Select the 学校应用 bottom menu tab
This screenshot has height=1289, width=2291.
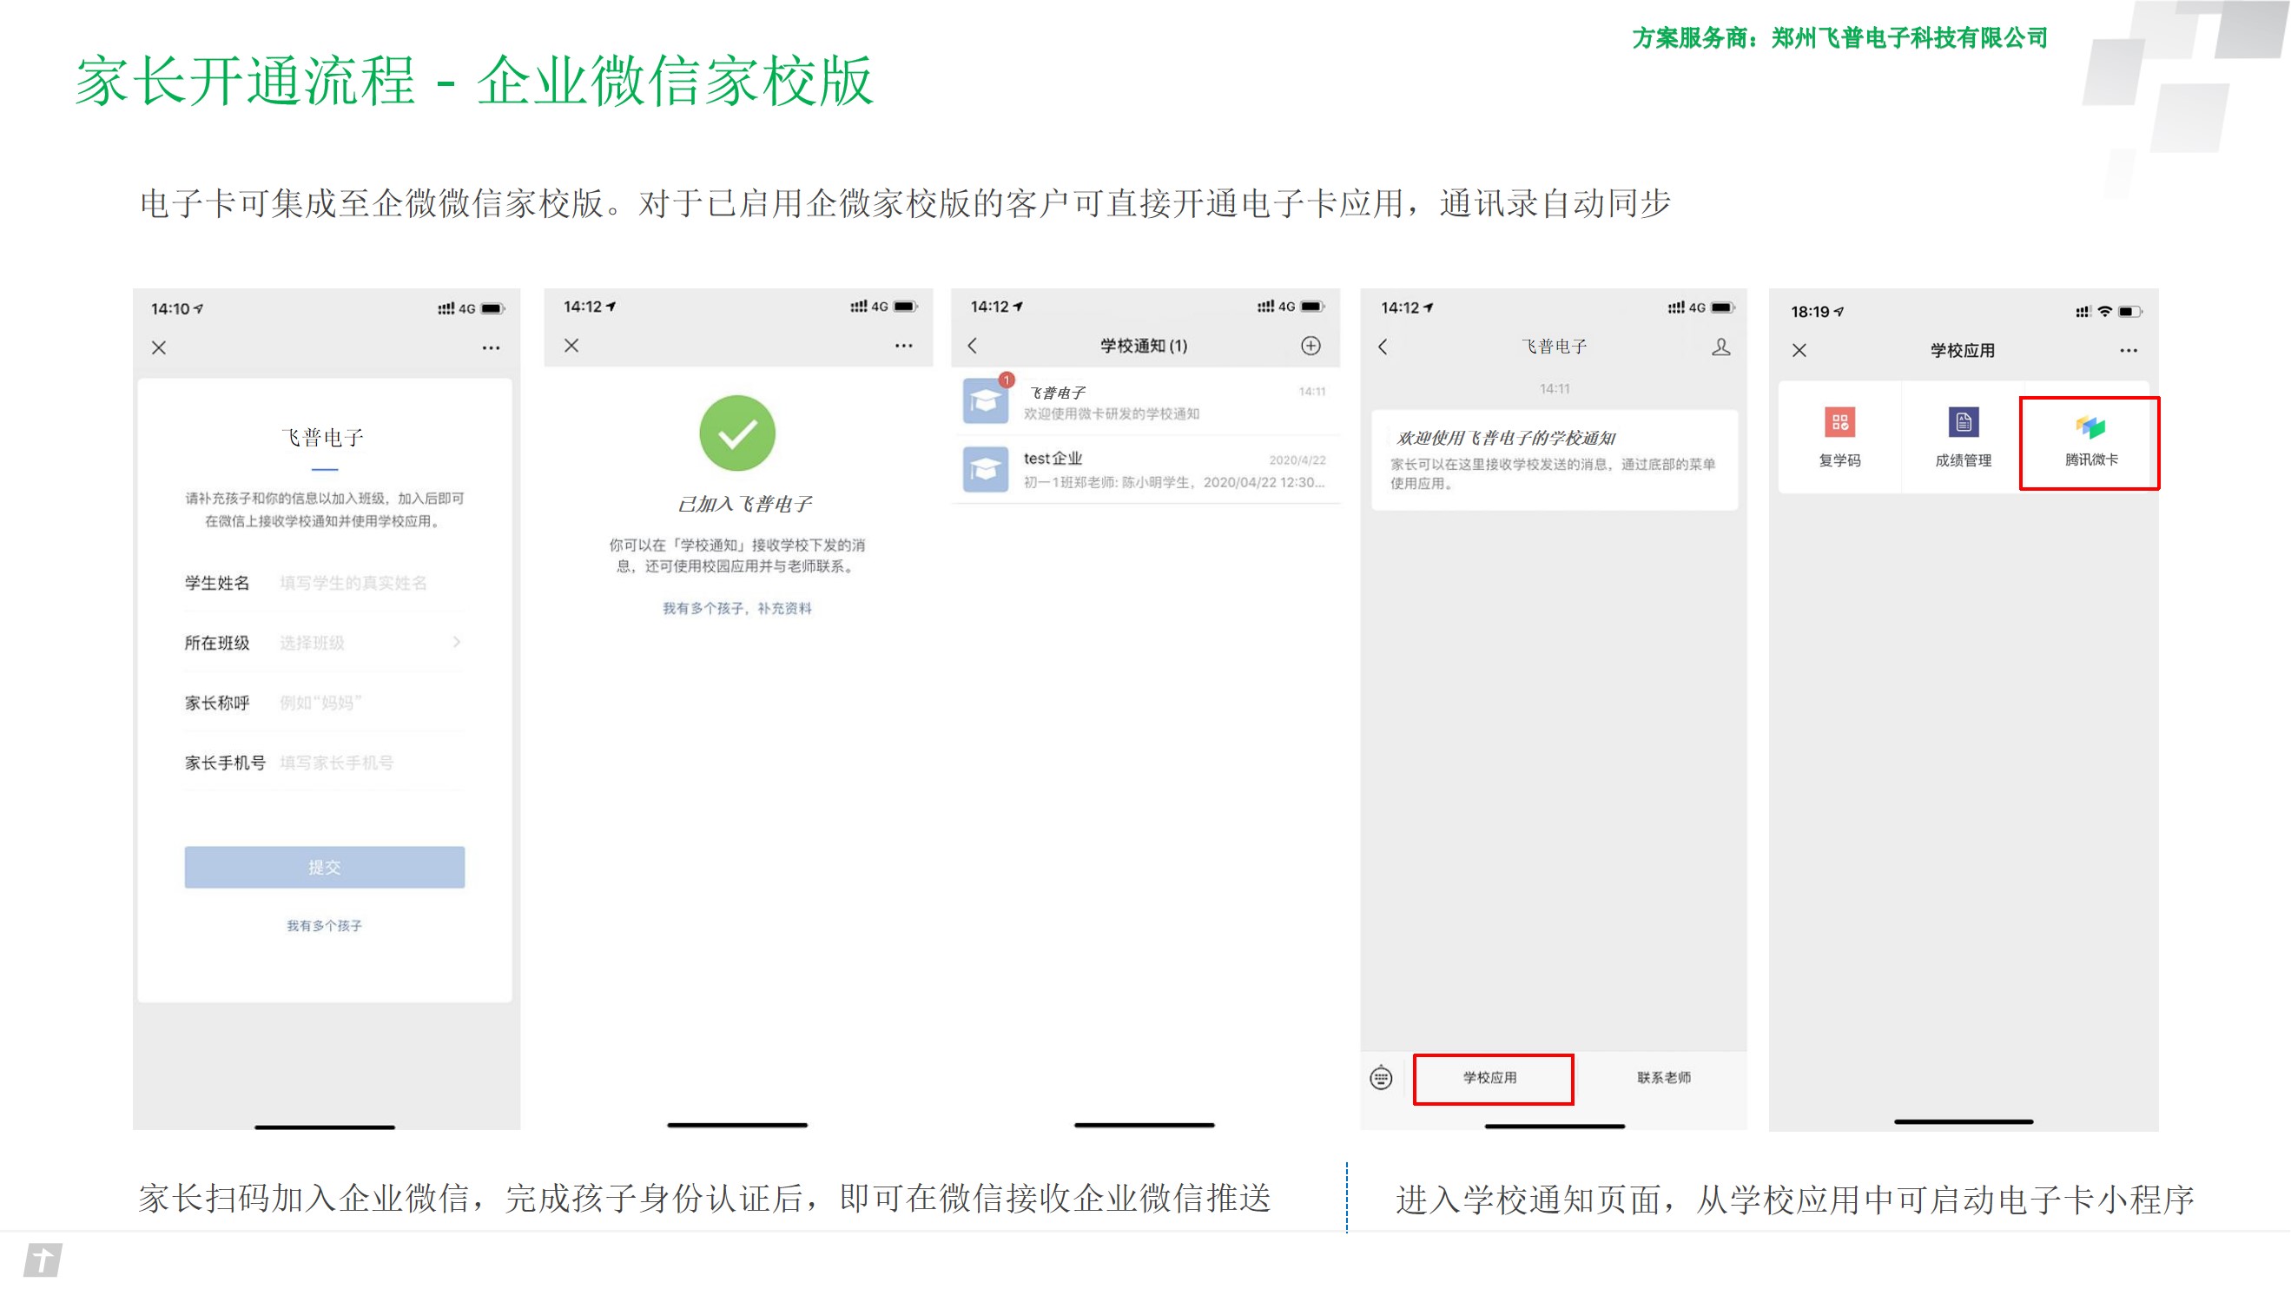[x=1492, y=1078]
